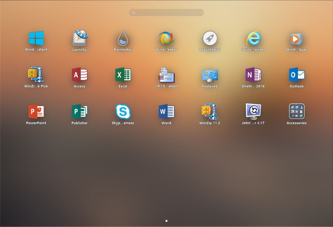Open the Postavke control panel icon
This screenshot has height=227, width=333.
tap(210, 76)
